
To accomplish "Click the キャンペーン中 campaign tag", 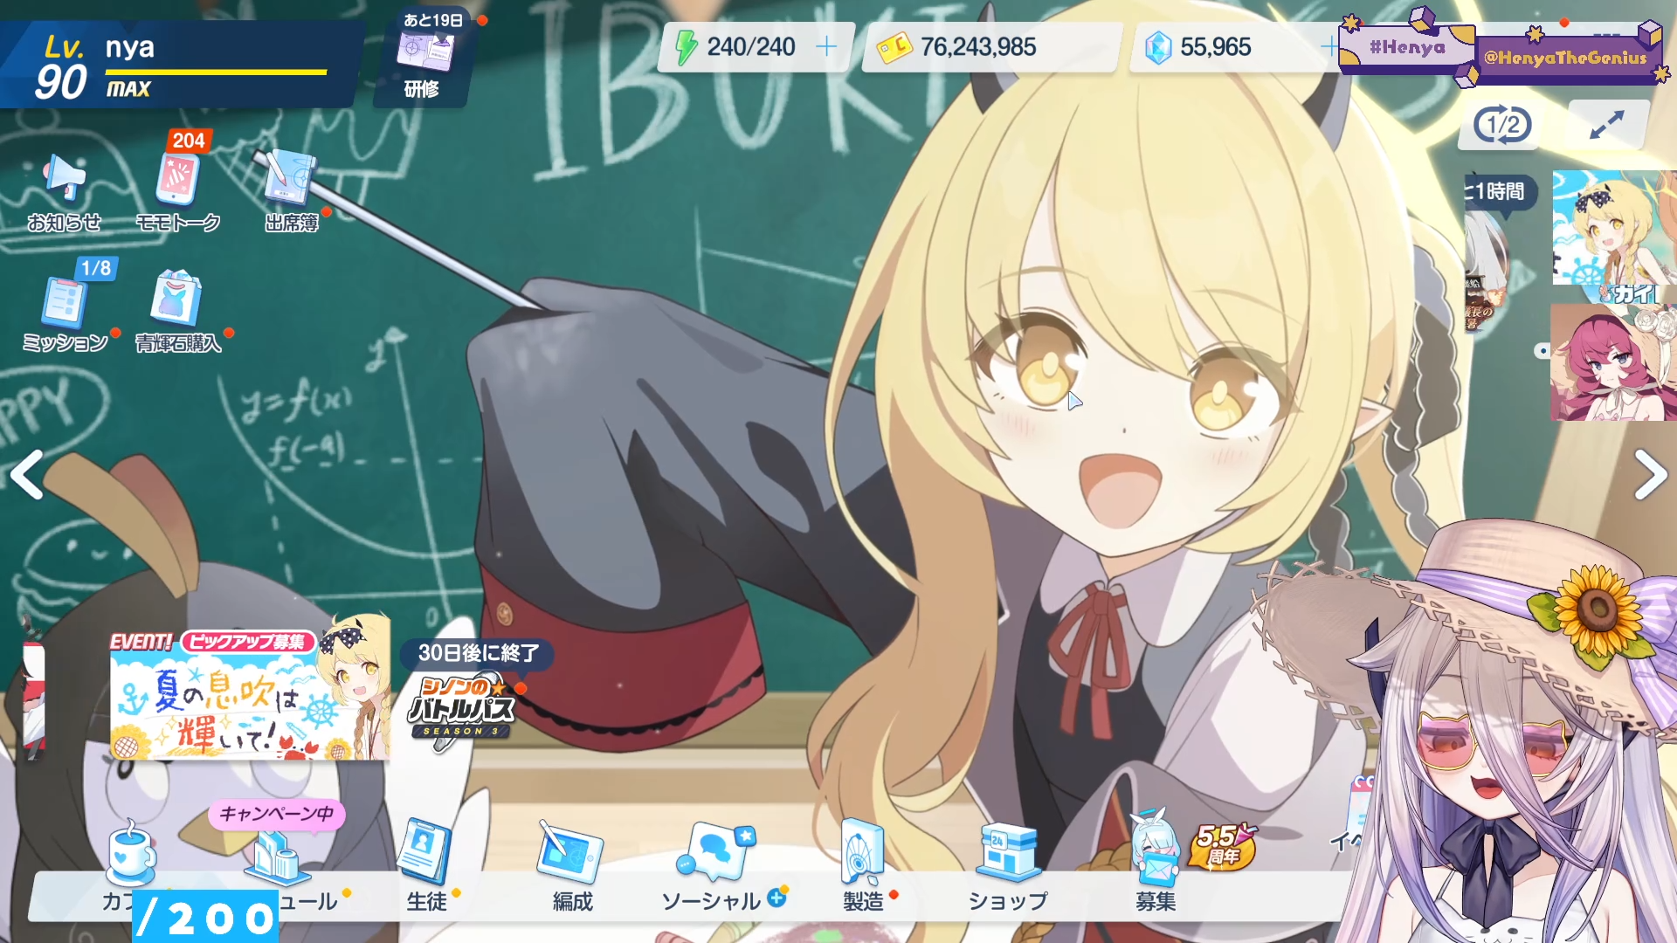I will [x=276, y=814].
